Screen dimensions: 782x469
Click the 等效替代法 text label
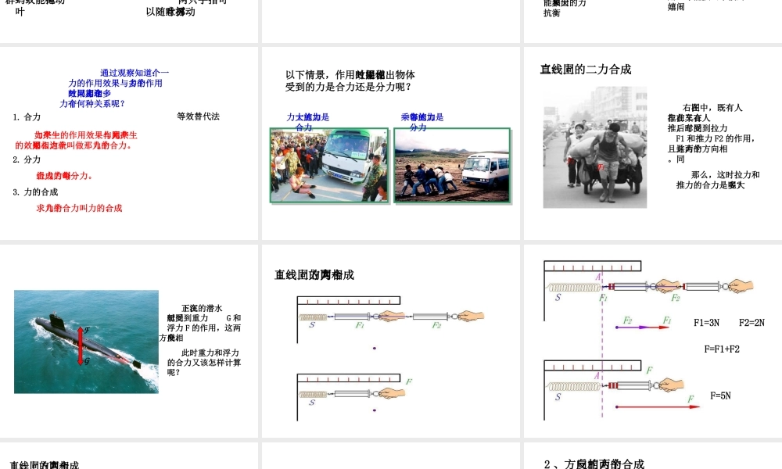coord(198,116)
